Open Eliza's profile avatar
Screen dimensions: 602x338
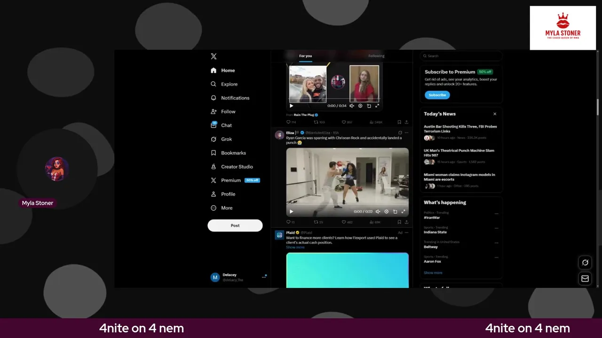pos(279,135)
